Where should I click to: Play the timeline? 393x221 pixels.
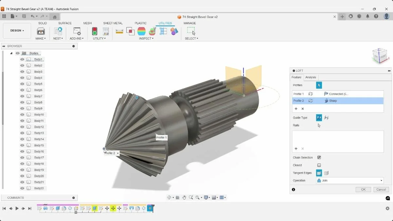click(17, 209)
